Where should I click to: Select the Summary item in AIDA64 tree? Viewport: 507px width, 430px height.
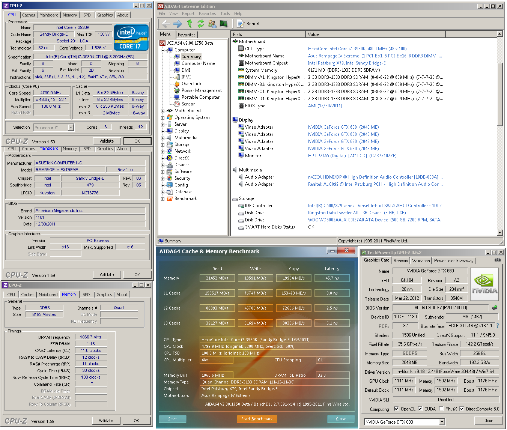191,57
